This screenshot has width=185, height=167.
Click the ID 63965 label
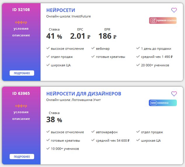[x=21, y=93]
